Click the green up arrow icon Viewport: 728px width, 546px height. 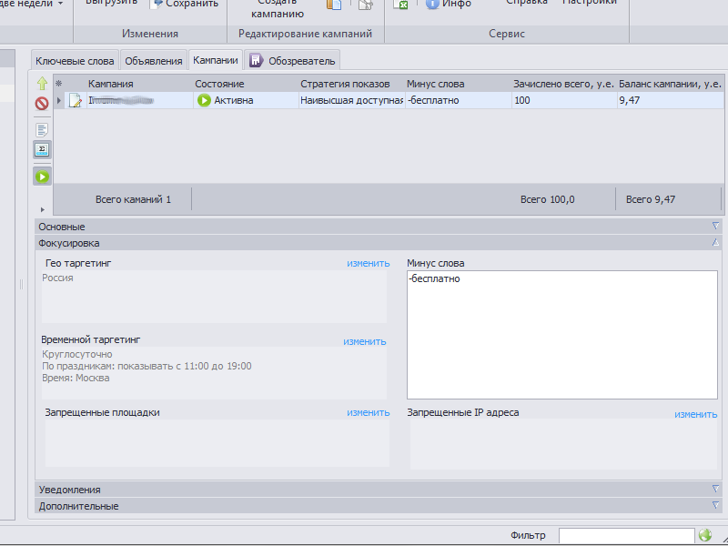tap(42, 84)
